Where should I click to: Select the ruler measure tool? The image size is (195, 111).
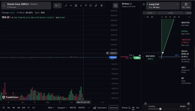[x=96, y=6]
